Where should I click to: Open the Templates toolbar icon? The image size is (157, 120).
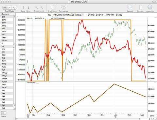[63, 7]
